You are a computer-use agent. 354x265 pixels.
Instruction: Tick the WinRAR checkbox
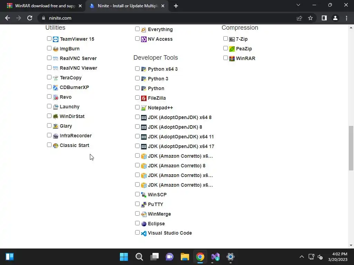pyautogui.click(x=225, y=58)
